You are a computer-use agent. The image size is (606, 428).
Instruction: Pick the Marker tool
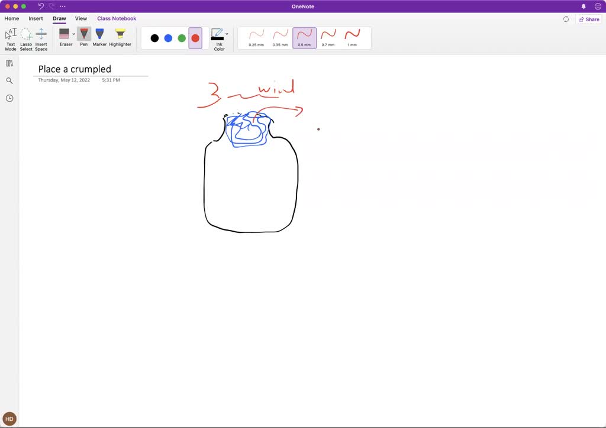[x=99, y=37]
